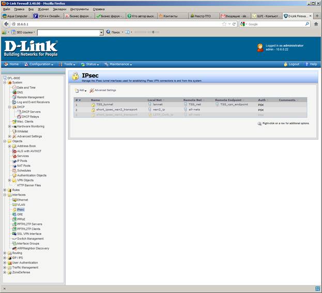Sort table by Remote Endpoint column
This screenshot has width=322, height=293.
[228, 100]
